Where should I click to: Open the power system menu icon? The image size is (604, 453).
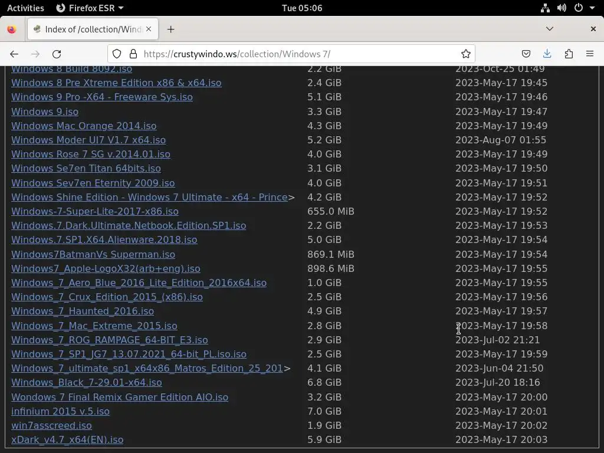click(x=579, y=8)
